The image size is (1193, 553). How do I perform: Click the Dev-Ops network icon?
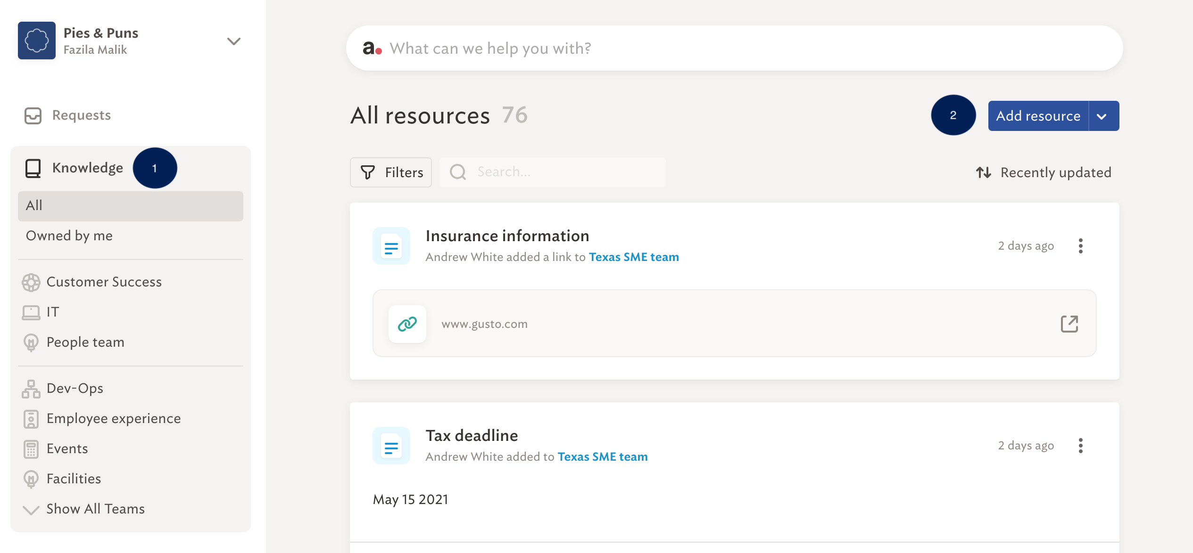coord(31,389)
